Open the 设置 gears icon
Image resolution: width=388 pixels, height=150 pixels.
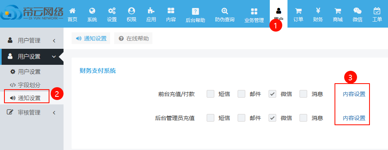pos(112,10)
